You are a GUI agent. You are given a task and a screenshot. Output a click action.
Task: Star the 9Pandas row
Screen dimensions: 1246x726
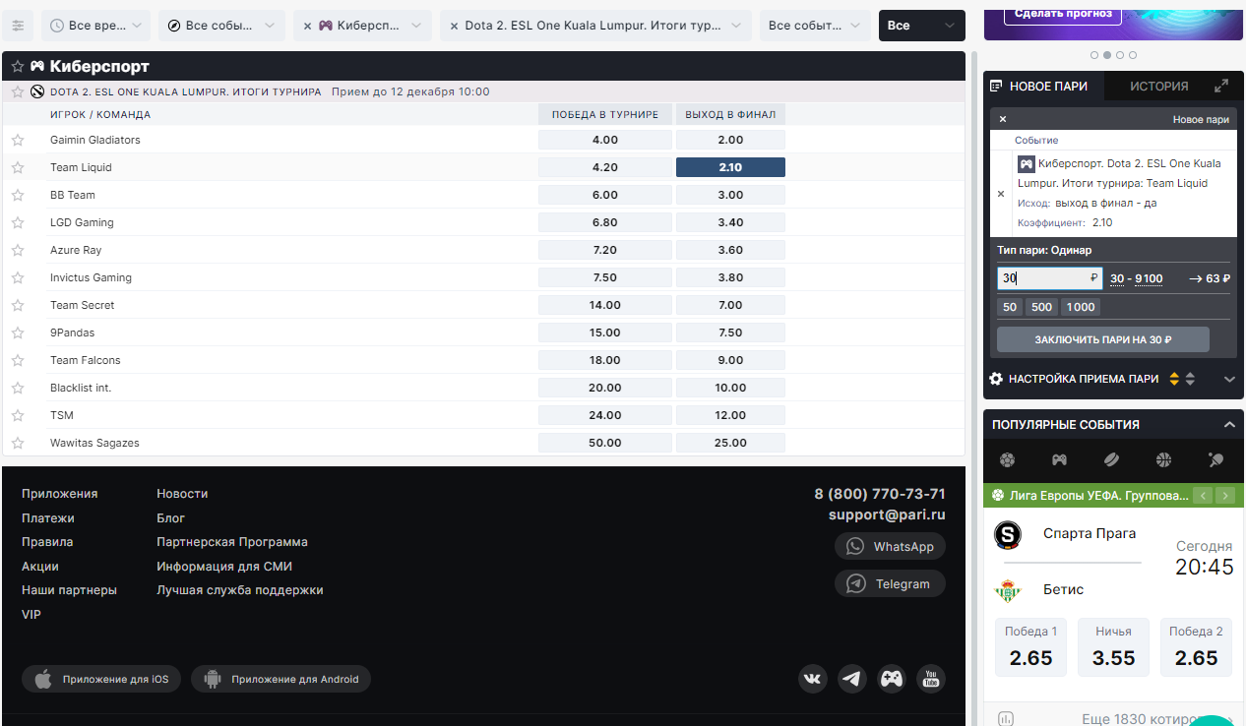click(x=18, y=333)
